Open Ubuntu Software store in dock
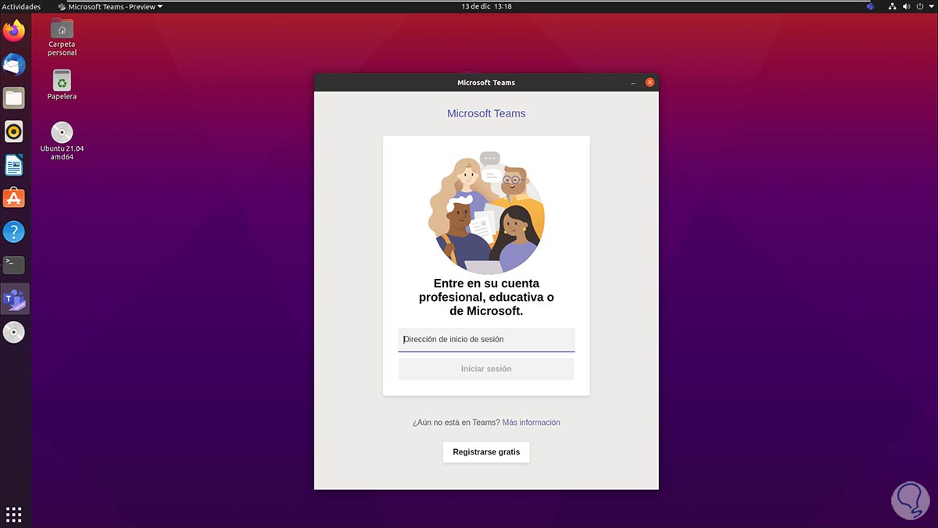This screenshot has height=528, width=938. [x=14, y=198]
